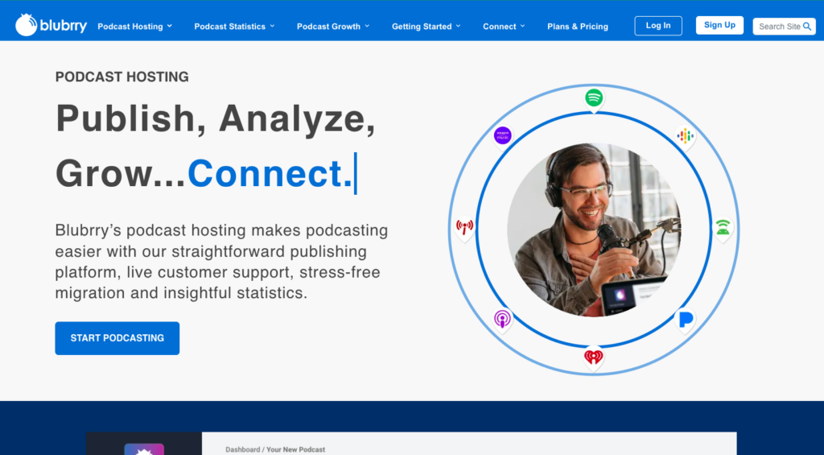Screen dimensions: 824x455
Task: Open the Podcast Statistics nav item
Action: (229, 27)
